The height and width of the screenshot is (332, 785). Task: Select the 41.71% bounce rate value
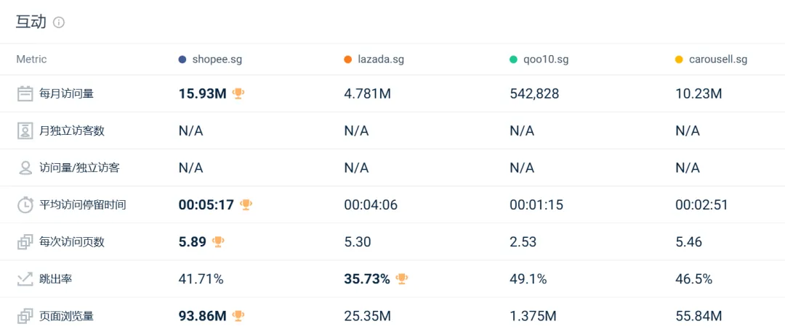201,278
